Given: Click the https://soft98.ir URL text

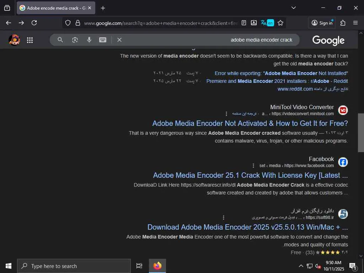Looking at the screenshot, I should pyautogui.click(x=320, y=218).
